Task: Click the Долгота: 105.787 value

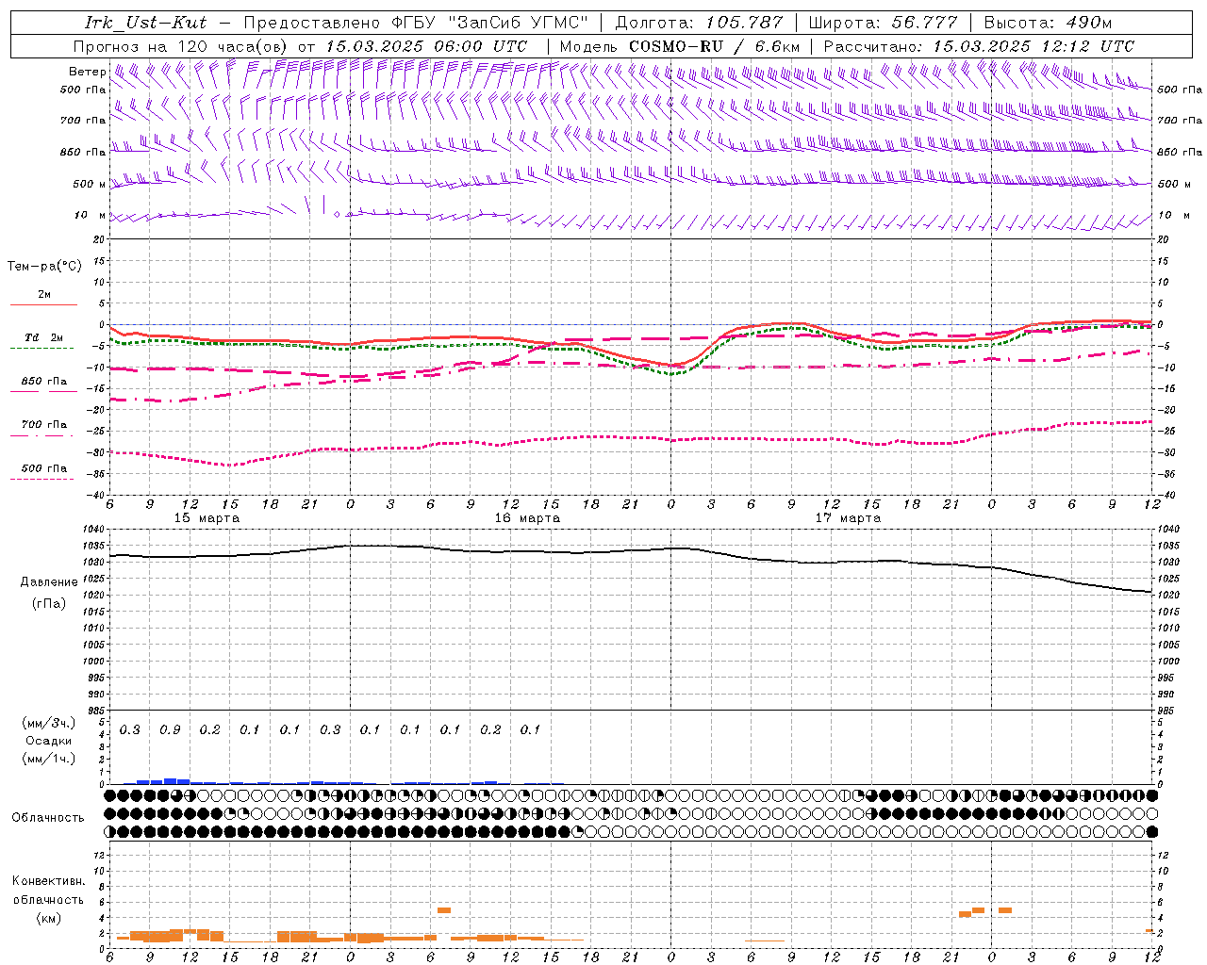Action: [699, 23]
